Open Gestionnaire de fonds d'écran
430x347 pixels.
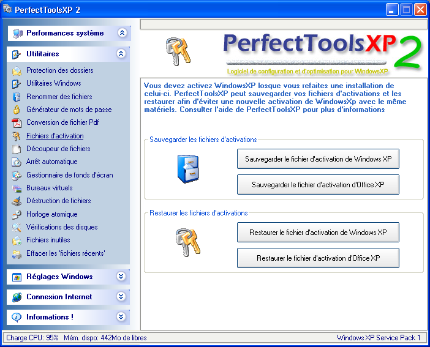pos(70,175)
